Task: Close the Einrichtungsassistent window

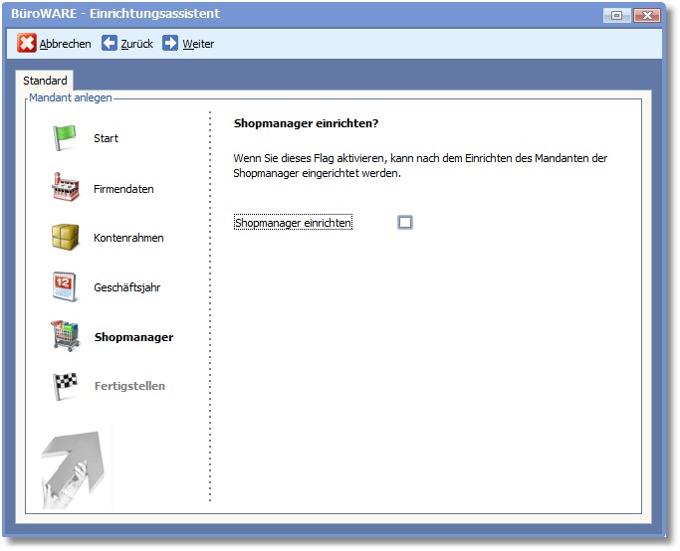Action: 646,15
